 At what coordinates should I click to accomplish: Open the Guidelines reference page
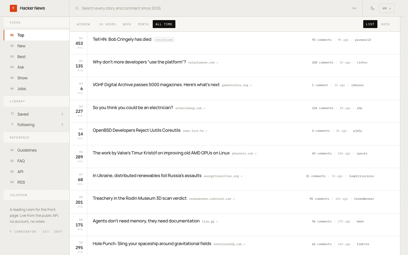tap(37, 150)
